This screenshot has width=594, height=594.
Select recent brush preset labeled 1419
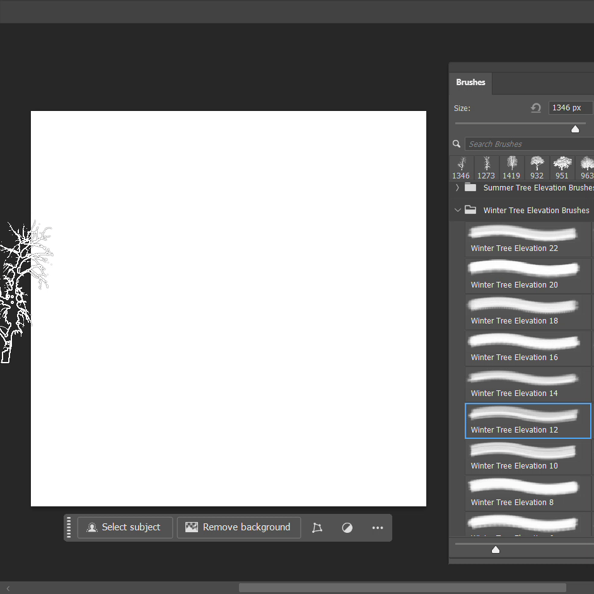click(x=511, y=168)
